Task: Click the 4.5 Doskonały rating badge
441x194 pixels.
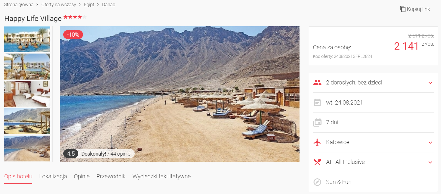Action: click(x=99, y=154)
